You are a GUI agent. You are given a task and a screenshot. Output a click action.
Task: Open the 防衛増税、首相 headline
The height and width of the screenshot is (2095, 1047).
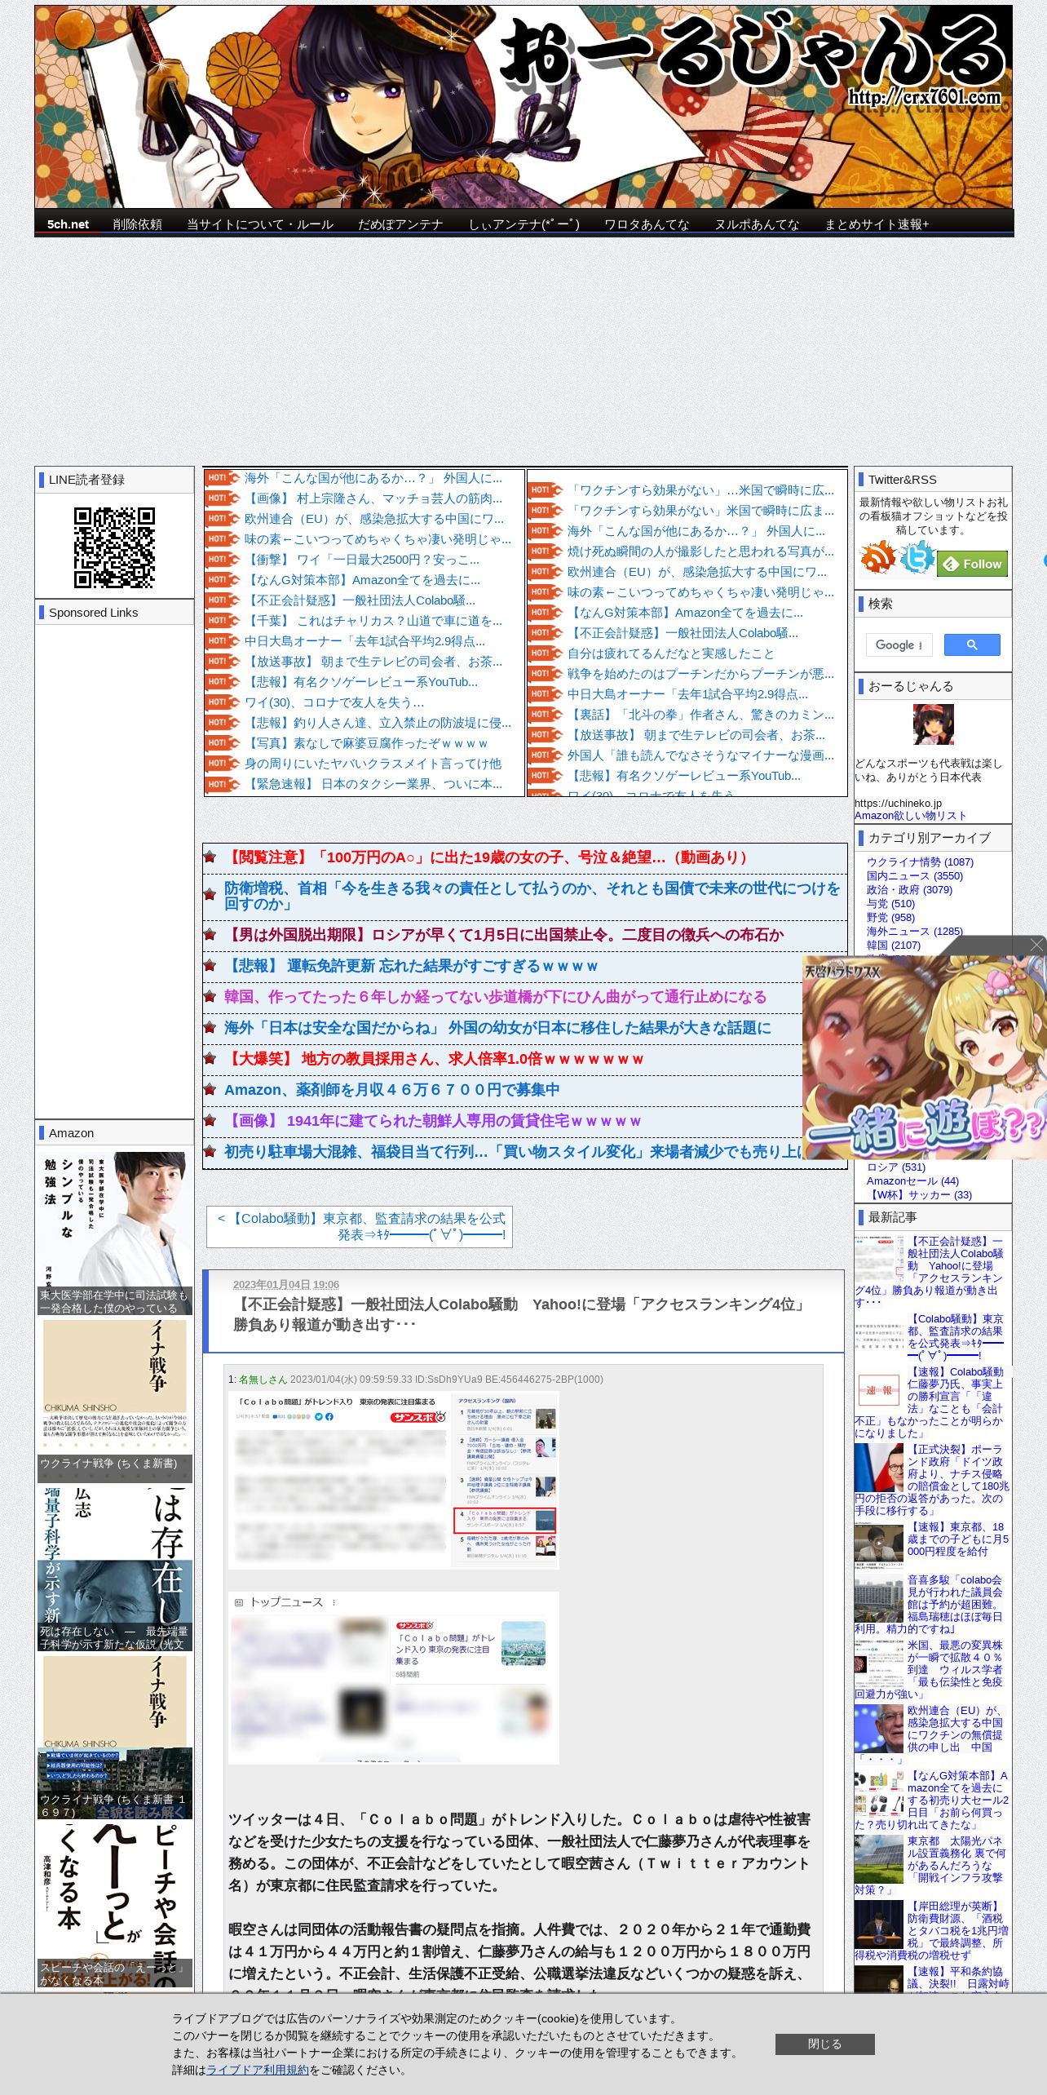(x=532, y=896)
